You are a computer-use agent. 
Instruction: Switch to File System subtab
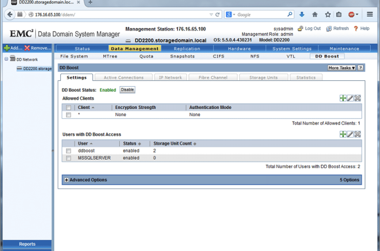74,56
